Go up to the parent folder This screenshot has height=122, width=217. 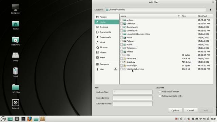pos(210,9)
